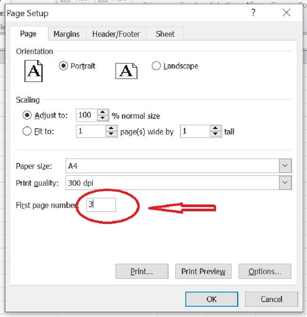Click the "First page number" label

(x=46, y=205)
